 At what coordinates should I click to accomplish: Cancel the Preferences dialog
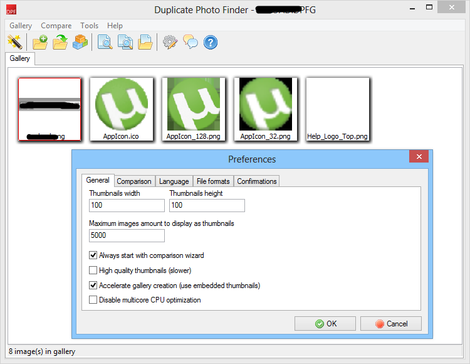point(391,323)
